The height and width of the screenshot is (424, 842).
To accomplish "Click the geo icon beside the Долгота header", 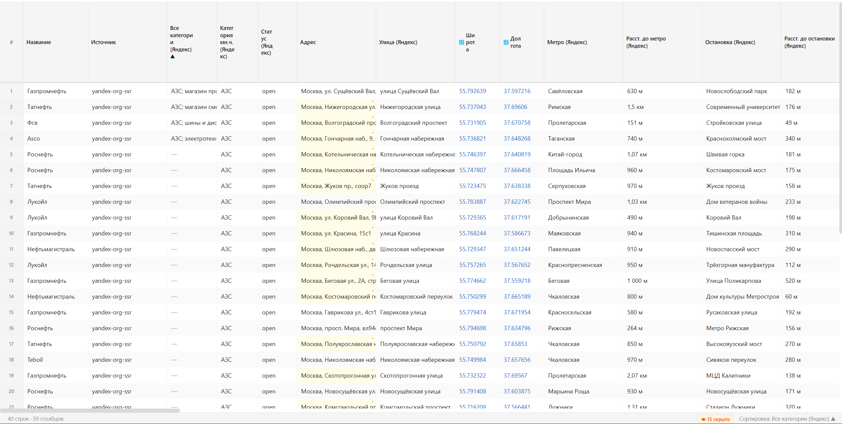I will pos(506,42).
